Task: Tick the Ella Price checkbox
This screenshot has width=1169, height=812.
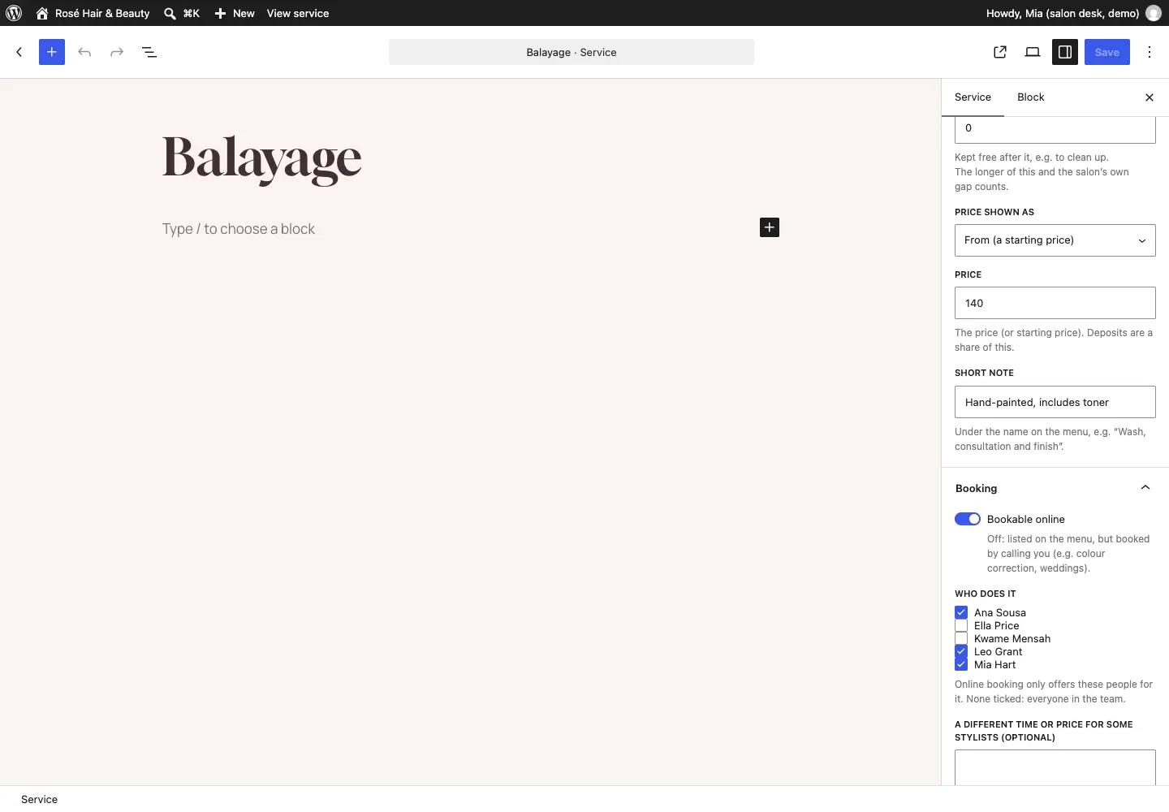Action: coord(961,625)
